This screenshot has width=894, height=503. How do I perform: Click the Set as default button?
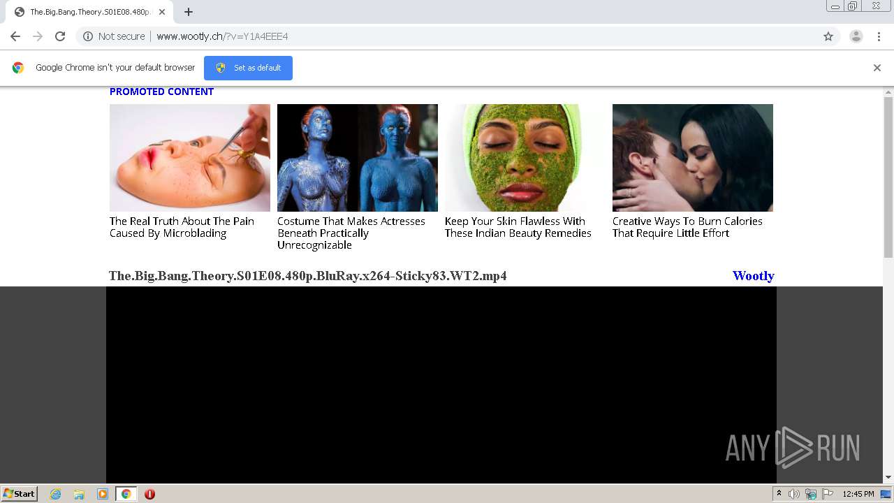[248, 68]
